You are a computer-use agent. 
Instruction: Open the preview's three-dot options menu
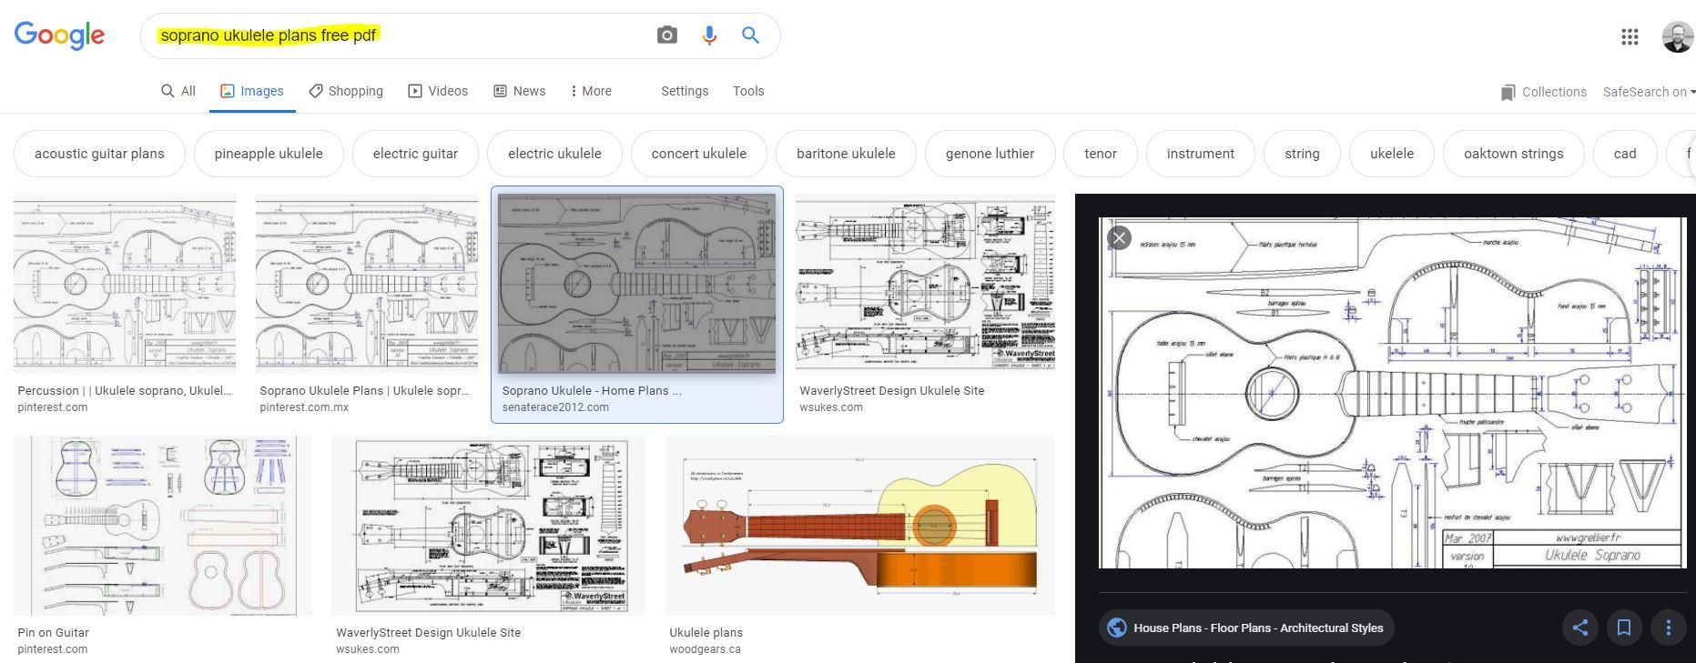[x=1668, y=628]
